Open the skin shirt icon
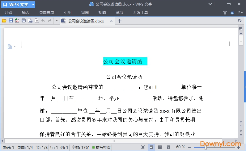 pyautogui.click(x=225, y=13)
